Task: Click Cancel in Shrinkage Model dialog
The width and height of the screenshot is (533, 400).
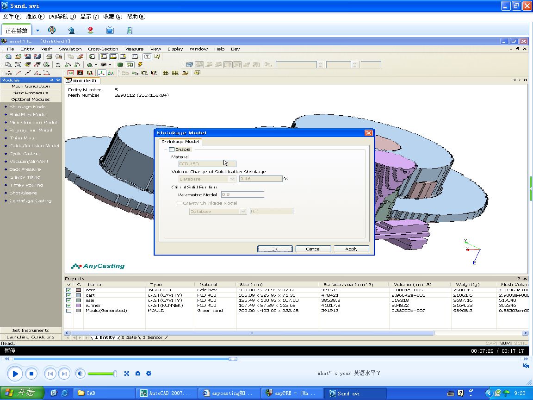Action: pos(313,249)
